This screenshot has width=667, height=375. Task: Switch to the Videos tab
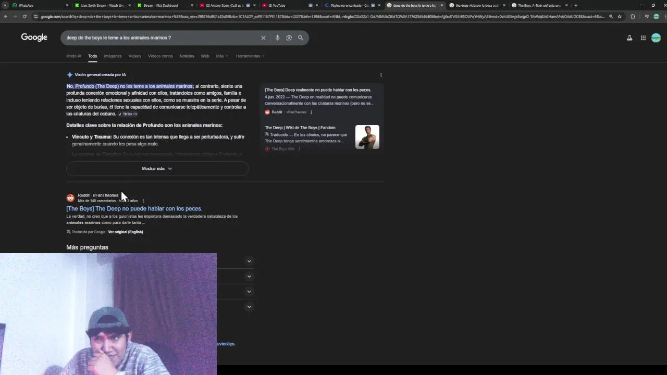(134, 56)
